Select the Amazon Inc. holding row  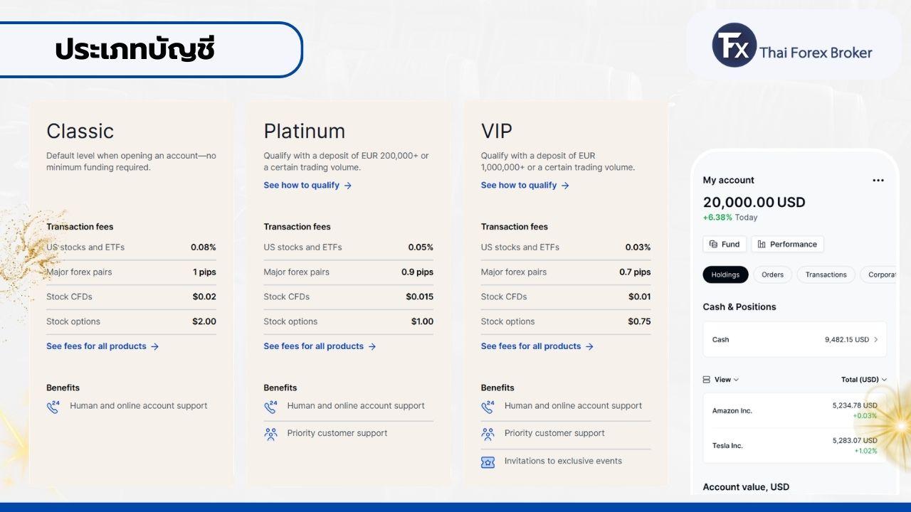tap(794, 411)
